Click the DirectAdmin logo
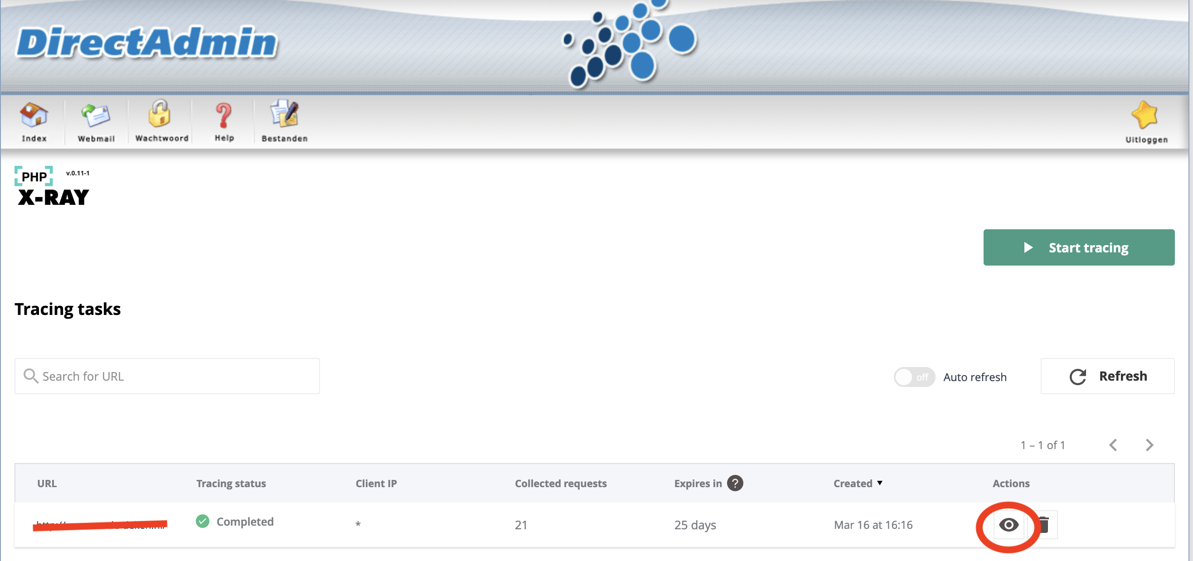 147,42
